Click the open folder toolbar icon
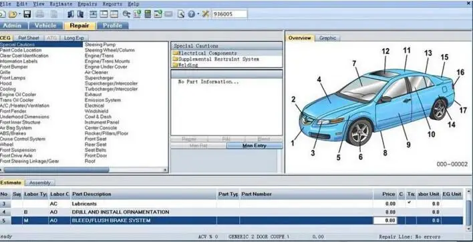 click(13, 14)
